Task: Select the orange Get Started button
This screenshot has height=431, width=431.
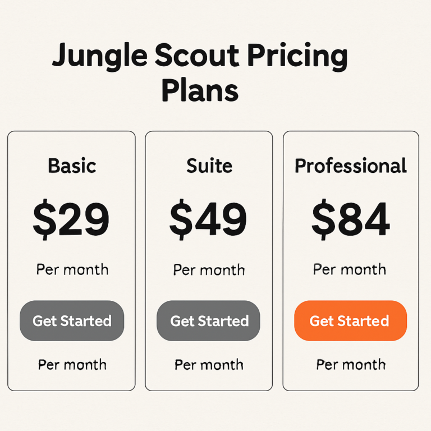Action: (350, 321)
